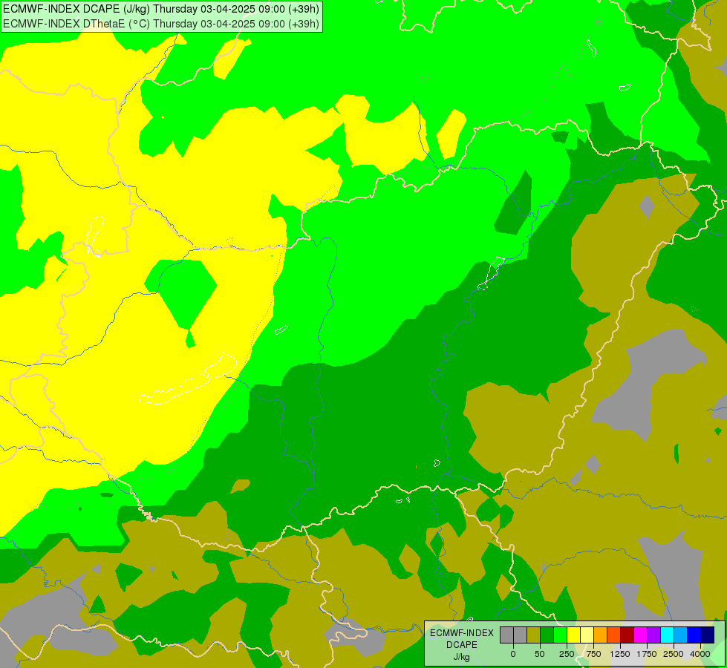Click the magenta legend swatch
The width and height of the screenshot is (727, 668).
pos(641,635)
